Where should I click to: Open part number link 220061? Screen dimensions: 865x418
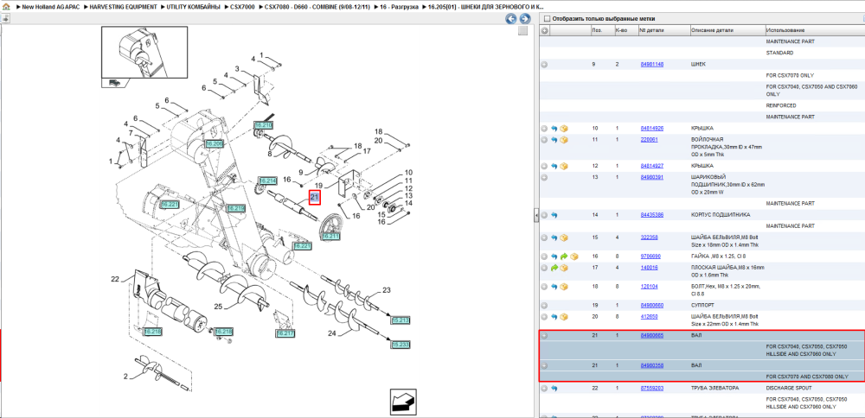[649, 140]
